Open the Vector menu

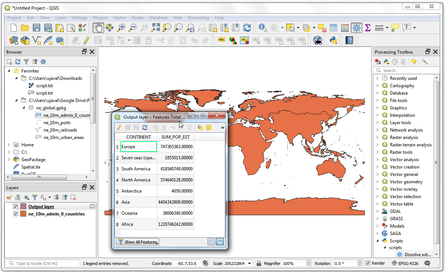tap(119, 18)
